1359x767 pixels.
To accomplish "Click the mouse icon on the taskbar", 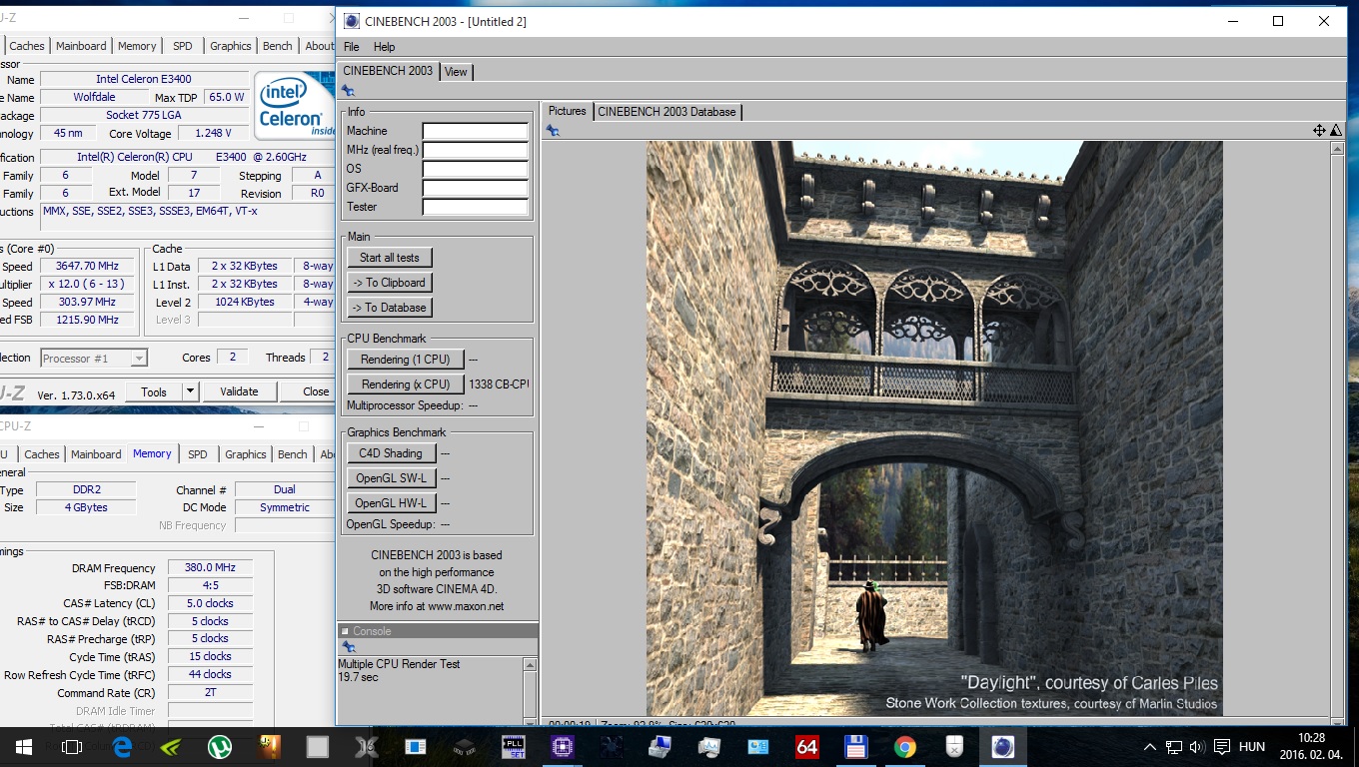I will [x=953, y=747].
